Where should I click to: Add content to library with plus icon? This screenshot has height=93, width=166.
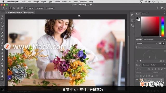(137, 61)
